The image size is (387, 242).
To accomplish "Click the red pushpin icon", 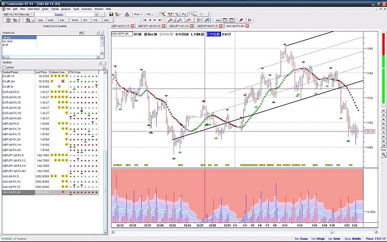I will point(241,20).
